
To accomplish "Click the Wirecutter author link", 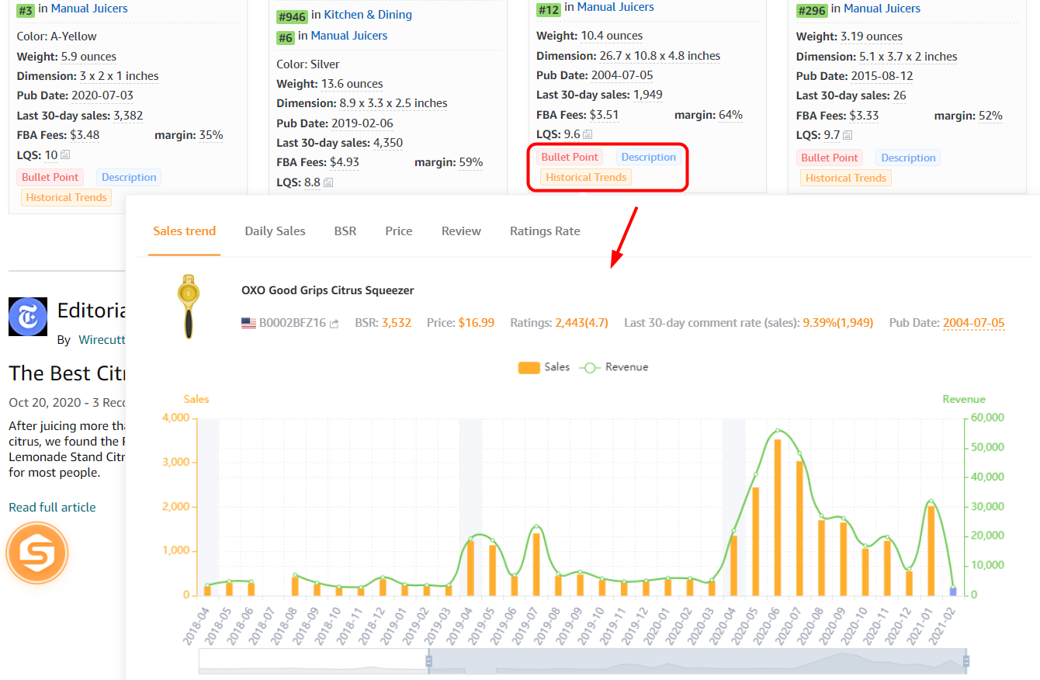I will (x=101, y=340).
